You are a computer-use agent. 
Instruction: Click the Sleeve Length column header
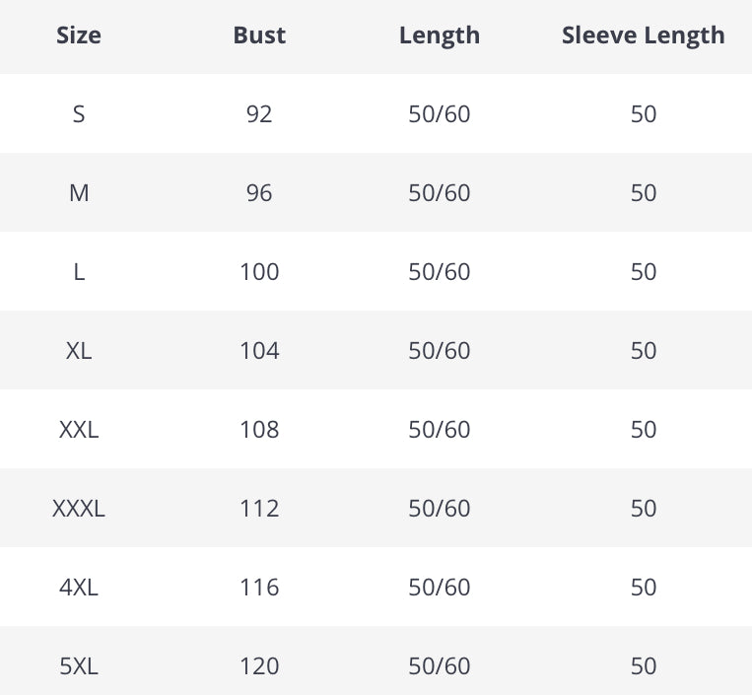coord(643,35)
